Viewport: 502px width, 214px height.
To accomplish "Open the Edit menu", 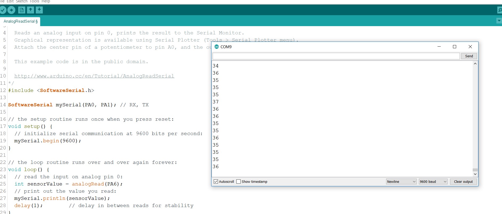I will tap(10, 1).
